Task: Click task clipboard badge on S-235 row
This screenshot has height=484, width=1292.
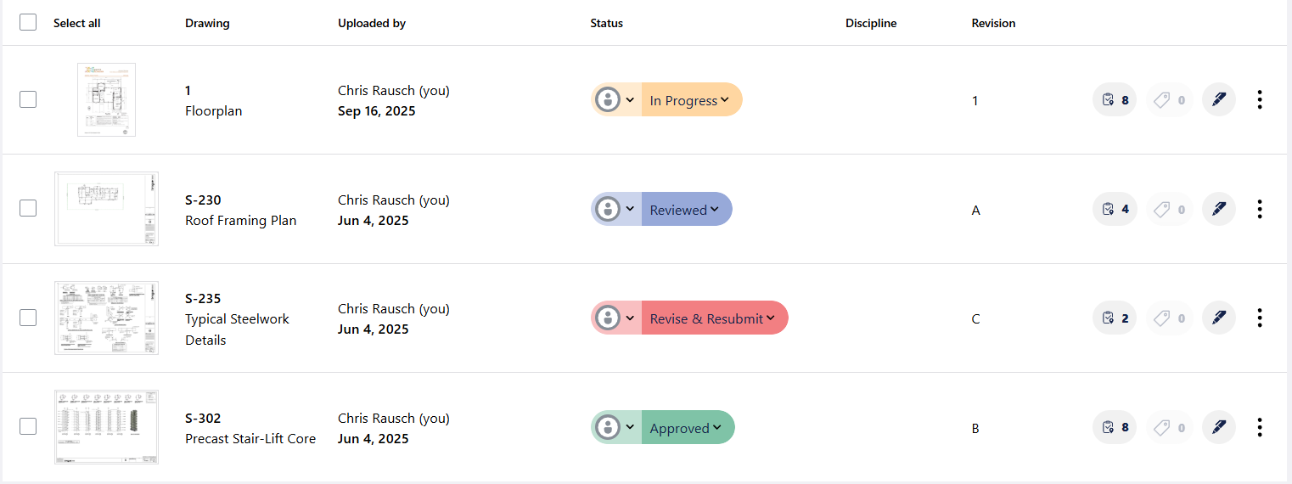Action: (1114, 318)
